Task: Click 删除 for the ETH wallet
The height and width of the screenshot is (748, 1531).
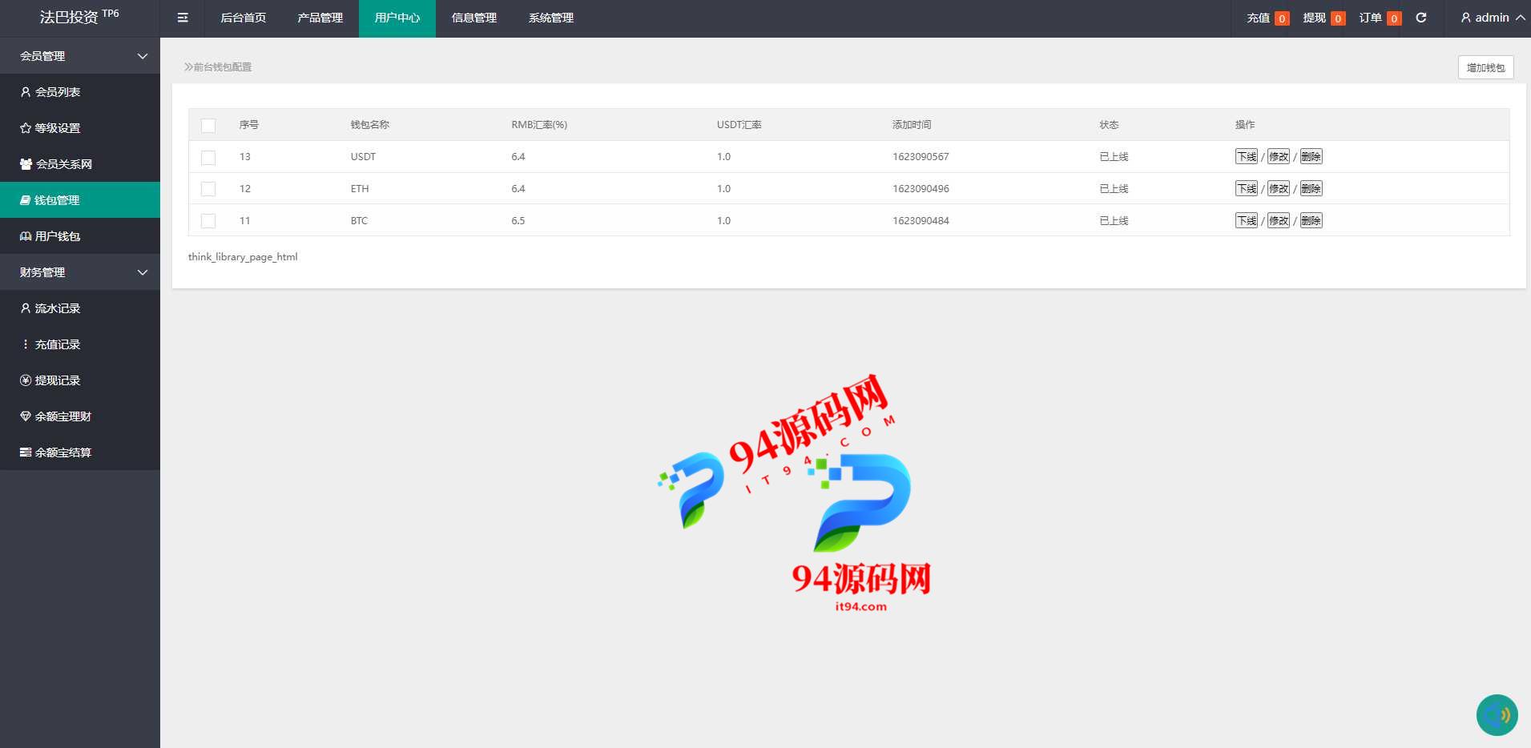Action: click(x=1311, y=189)
